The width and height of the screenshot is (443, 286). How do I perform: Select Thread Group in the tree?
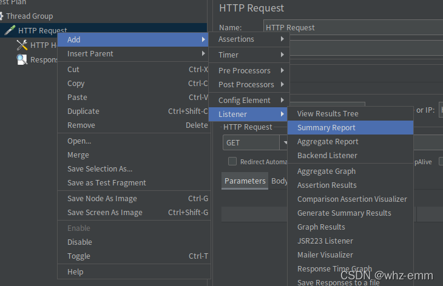29,16
